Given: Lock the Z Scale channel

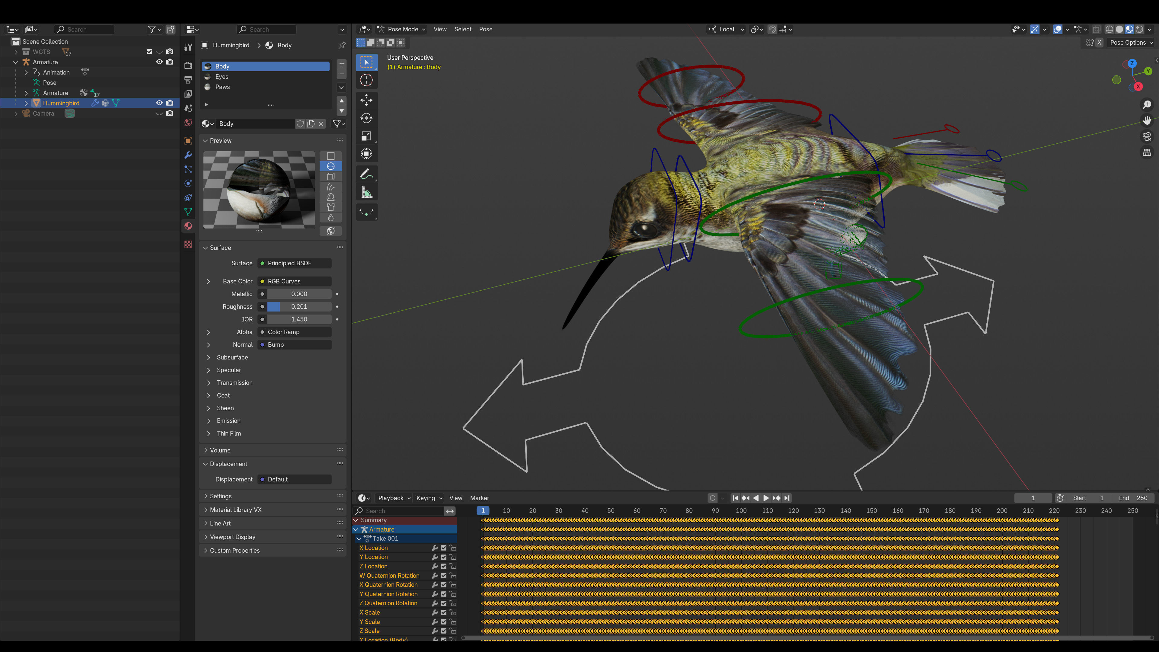Looking at the screenshot, I should (x=453, y=631).
